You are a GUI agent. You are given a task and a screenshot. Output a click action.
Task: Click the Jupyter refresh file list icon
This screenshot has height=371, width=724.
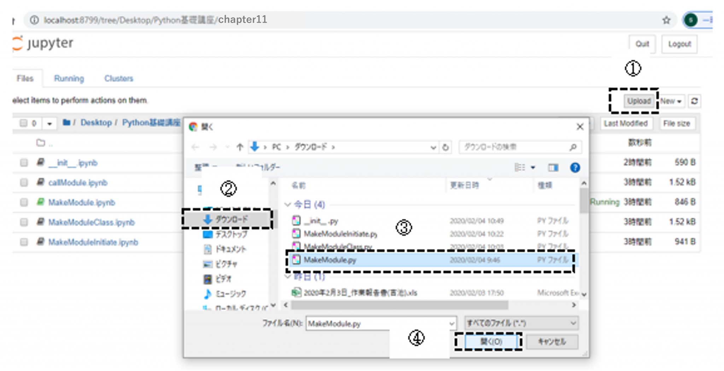click(694, 101)
